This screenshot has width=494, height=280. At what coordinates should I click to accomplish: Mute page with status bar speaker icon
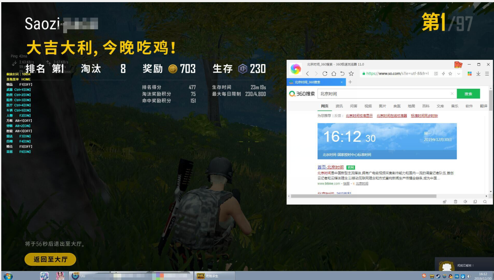tap(465, 202)
